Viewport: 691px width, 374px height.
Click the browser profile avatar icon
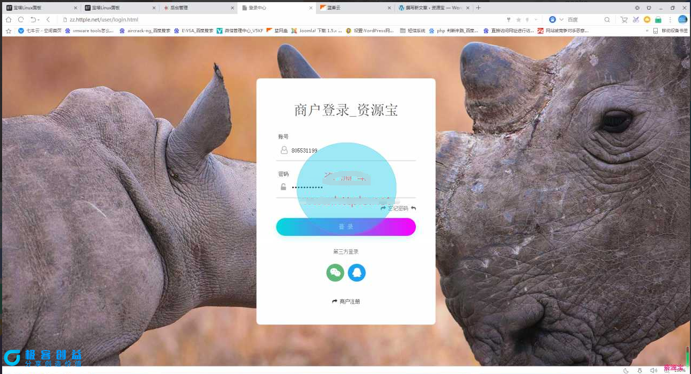click(683, 19)
